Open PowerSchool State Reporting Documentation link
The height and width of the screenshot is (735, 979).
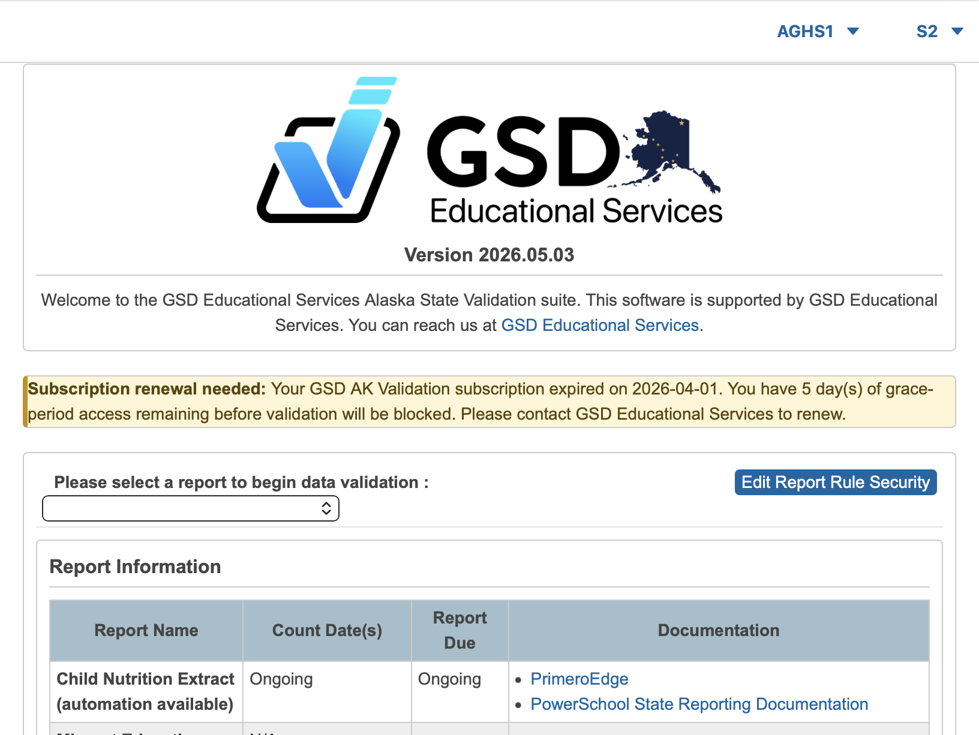click(699, 704)
